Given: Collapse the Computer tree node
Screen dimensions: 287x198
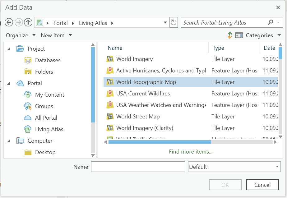Looking at the screenshot, I should (x=9, y=141).
